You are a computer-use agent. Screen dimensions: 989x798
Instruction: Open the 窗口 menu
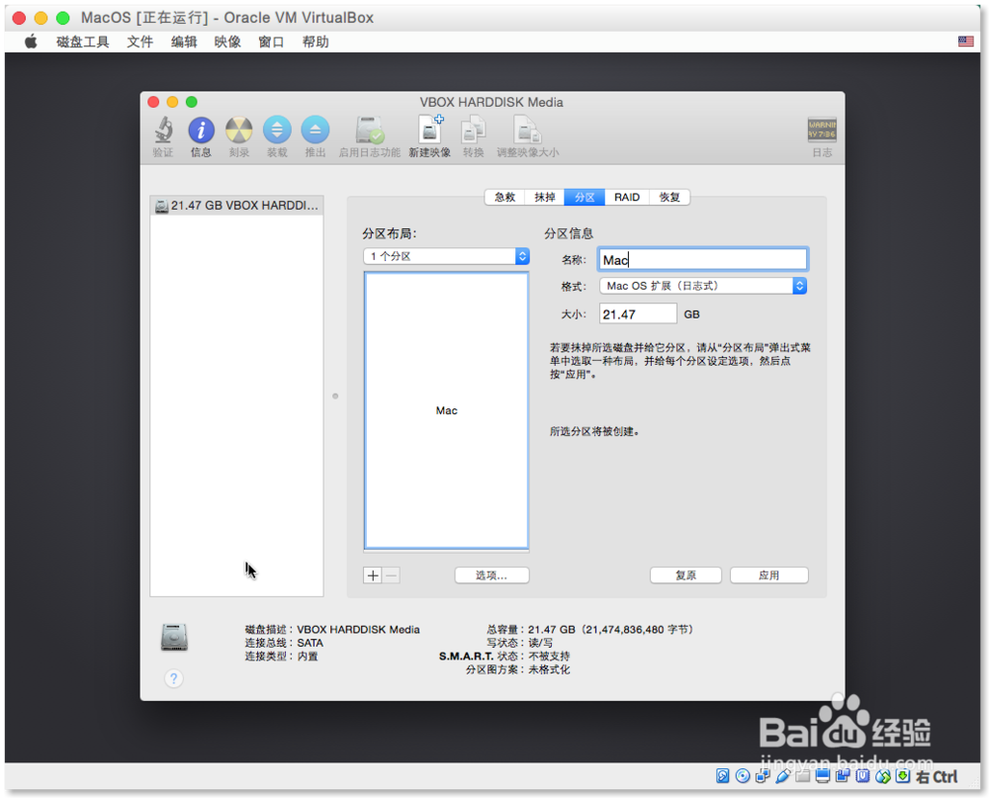coord(270,42)
